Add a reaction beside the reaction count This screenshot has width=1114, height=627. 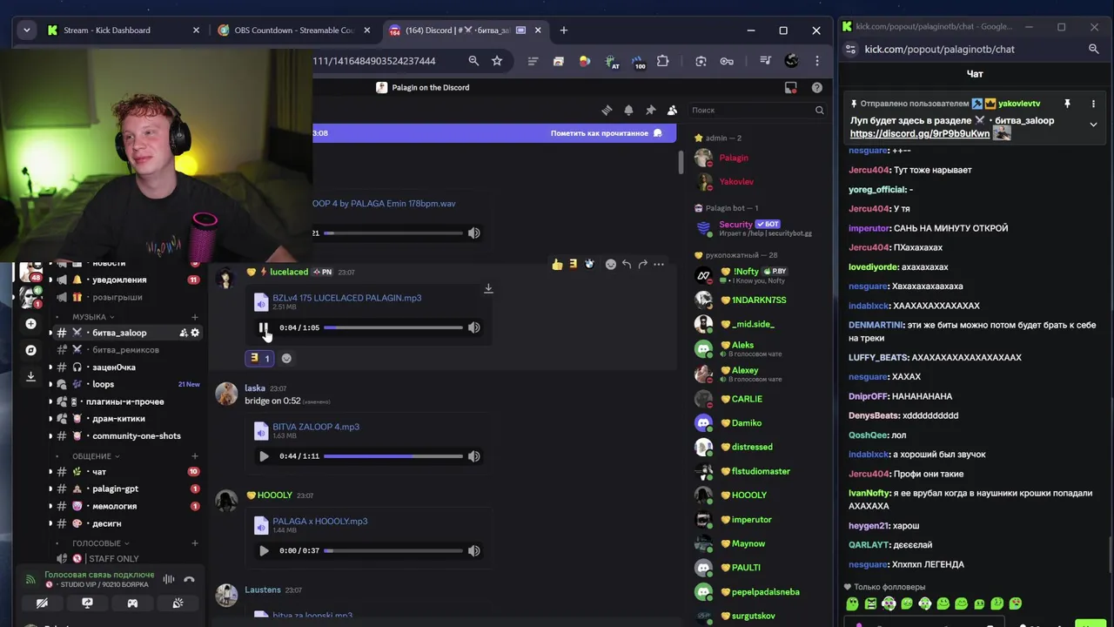click(286, 358)
